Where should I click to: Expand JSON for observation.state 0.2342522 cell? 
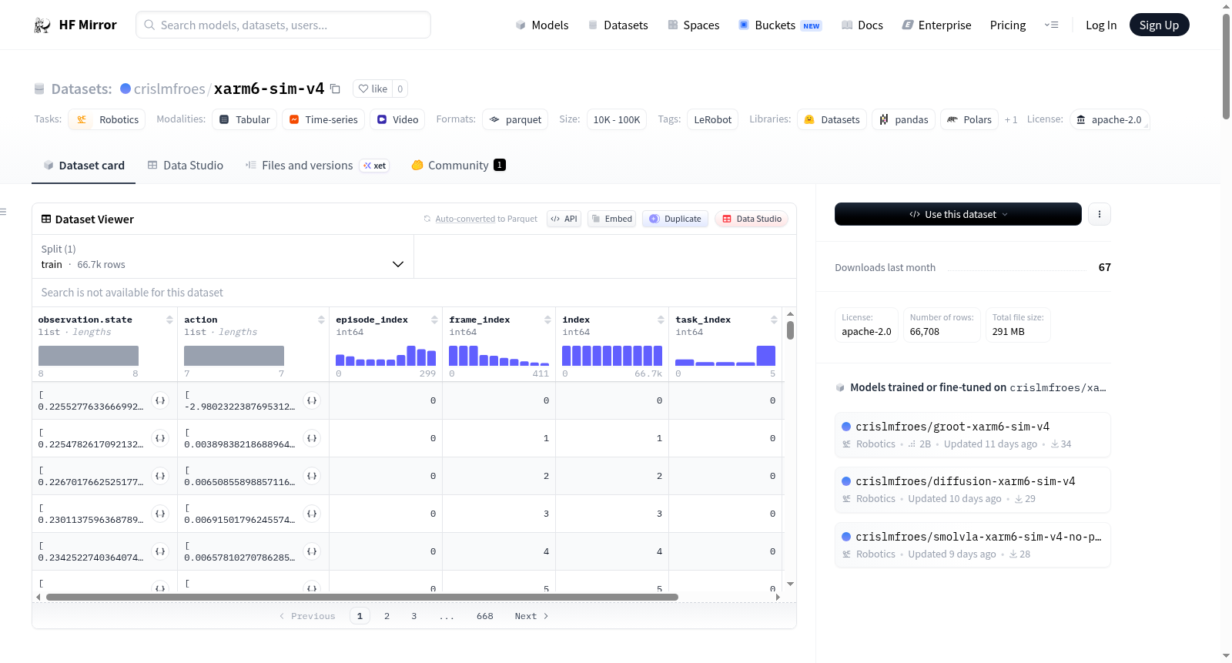click(x=160, y=551)
